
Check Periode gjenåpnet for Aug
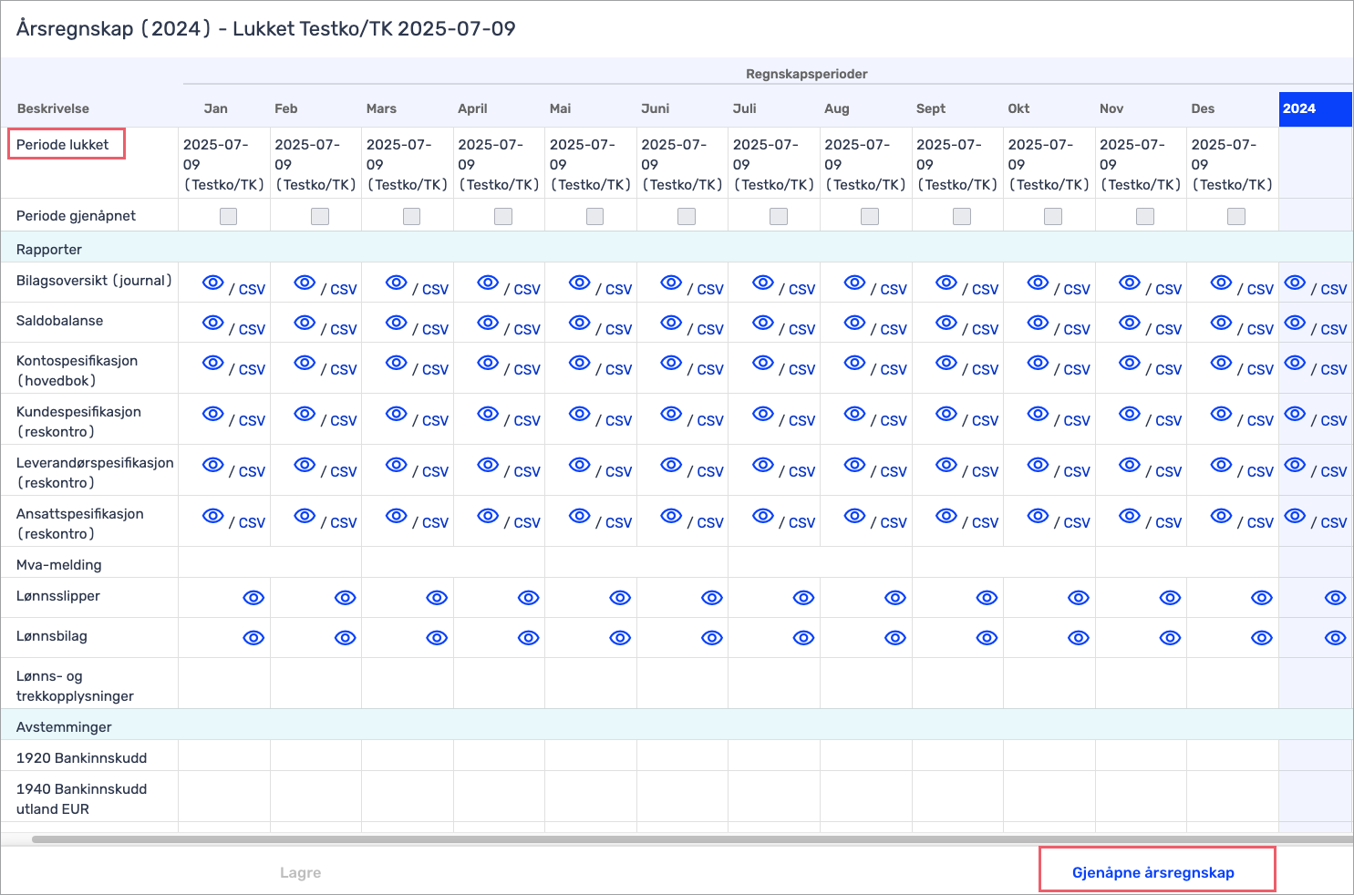pos(870,216)
